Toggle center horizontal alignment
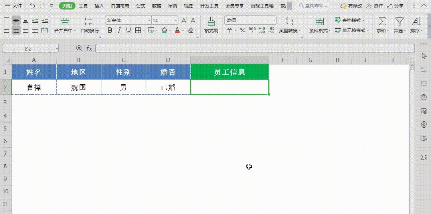This screenshot has width=431, height=214. (16, 30)
